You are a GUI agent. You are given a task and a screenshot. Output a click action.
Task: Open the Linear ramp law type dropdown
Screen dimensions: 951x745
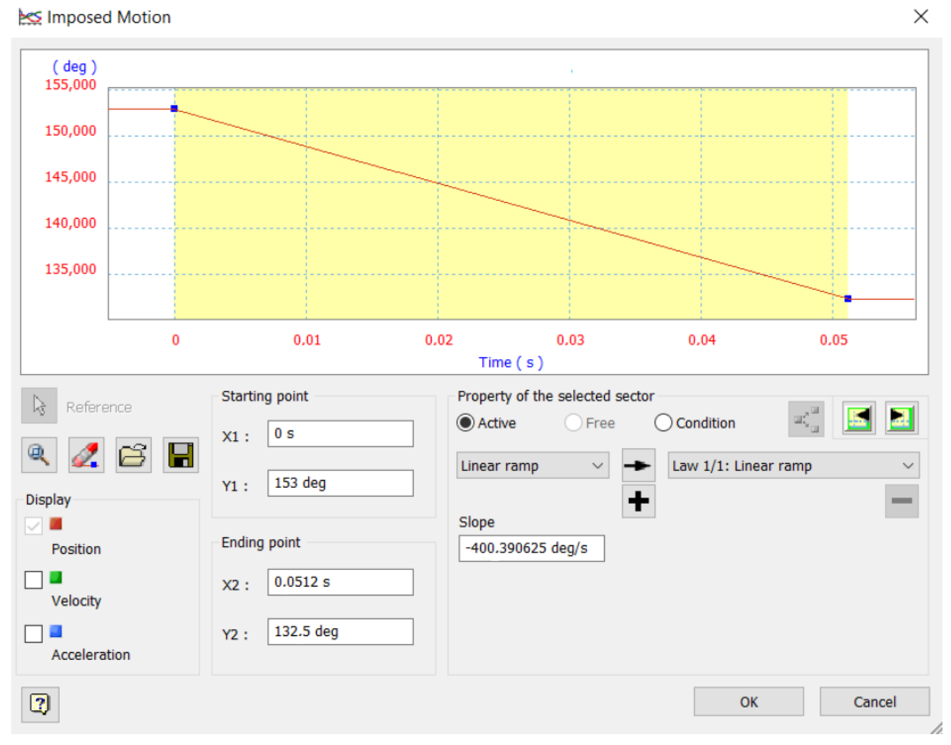(532, 466)
